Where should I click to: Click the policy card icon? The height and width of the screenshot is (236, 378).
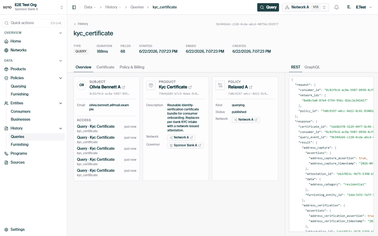click(x=220, y=85)
